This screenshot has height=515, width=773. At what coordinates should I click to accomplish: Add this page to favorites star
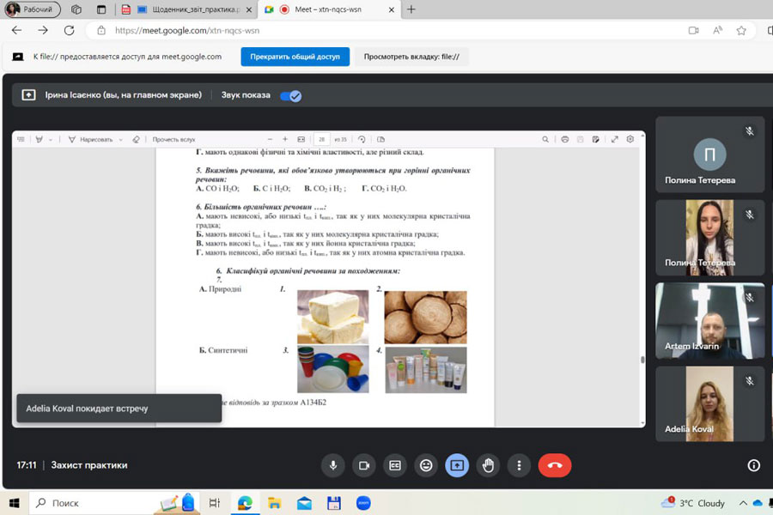[x=741, y=31]
